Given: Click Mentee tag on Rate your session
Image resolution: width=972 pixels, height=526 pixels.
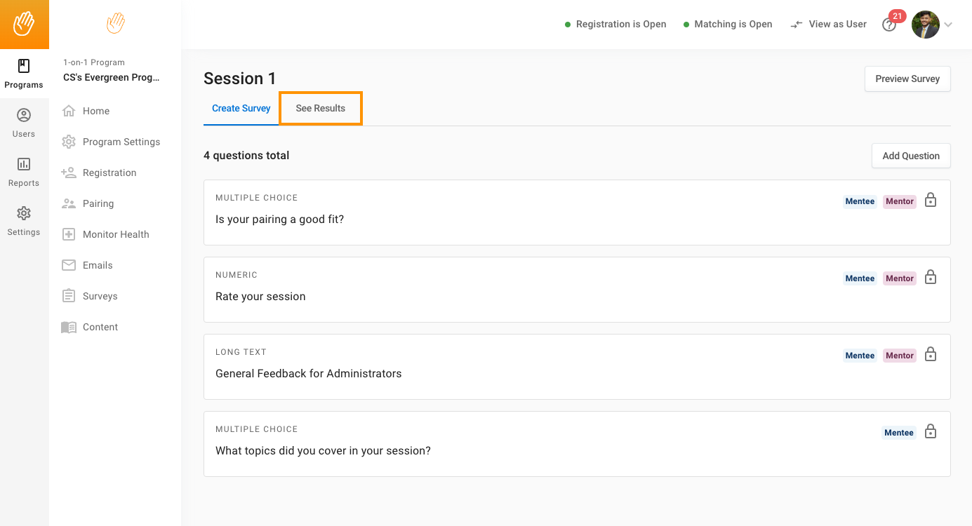Looking at the screenshot, I should (x=860, y=278).
